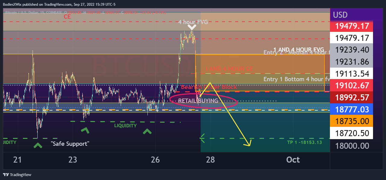
Task: Select the Oct label on the time axis
Action: pyautogui.click(x=293, y=160)
